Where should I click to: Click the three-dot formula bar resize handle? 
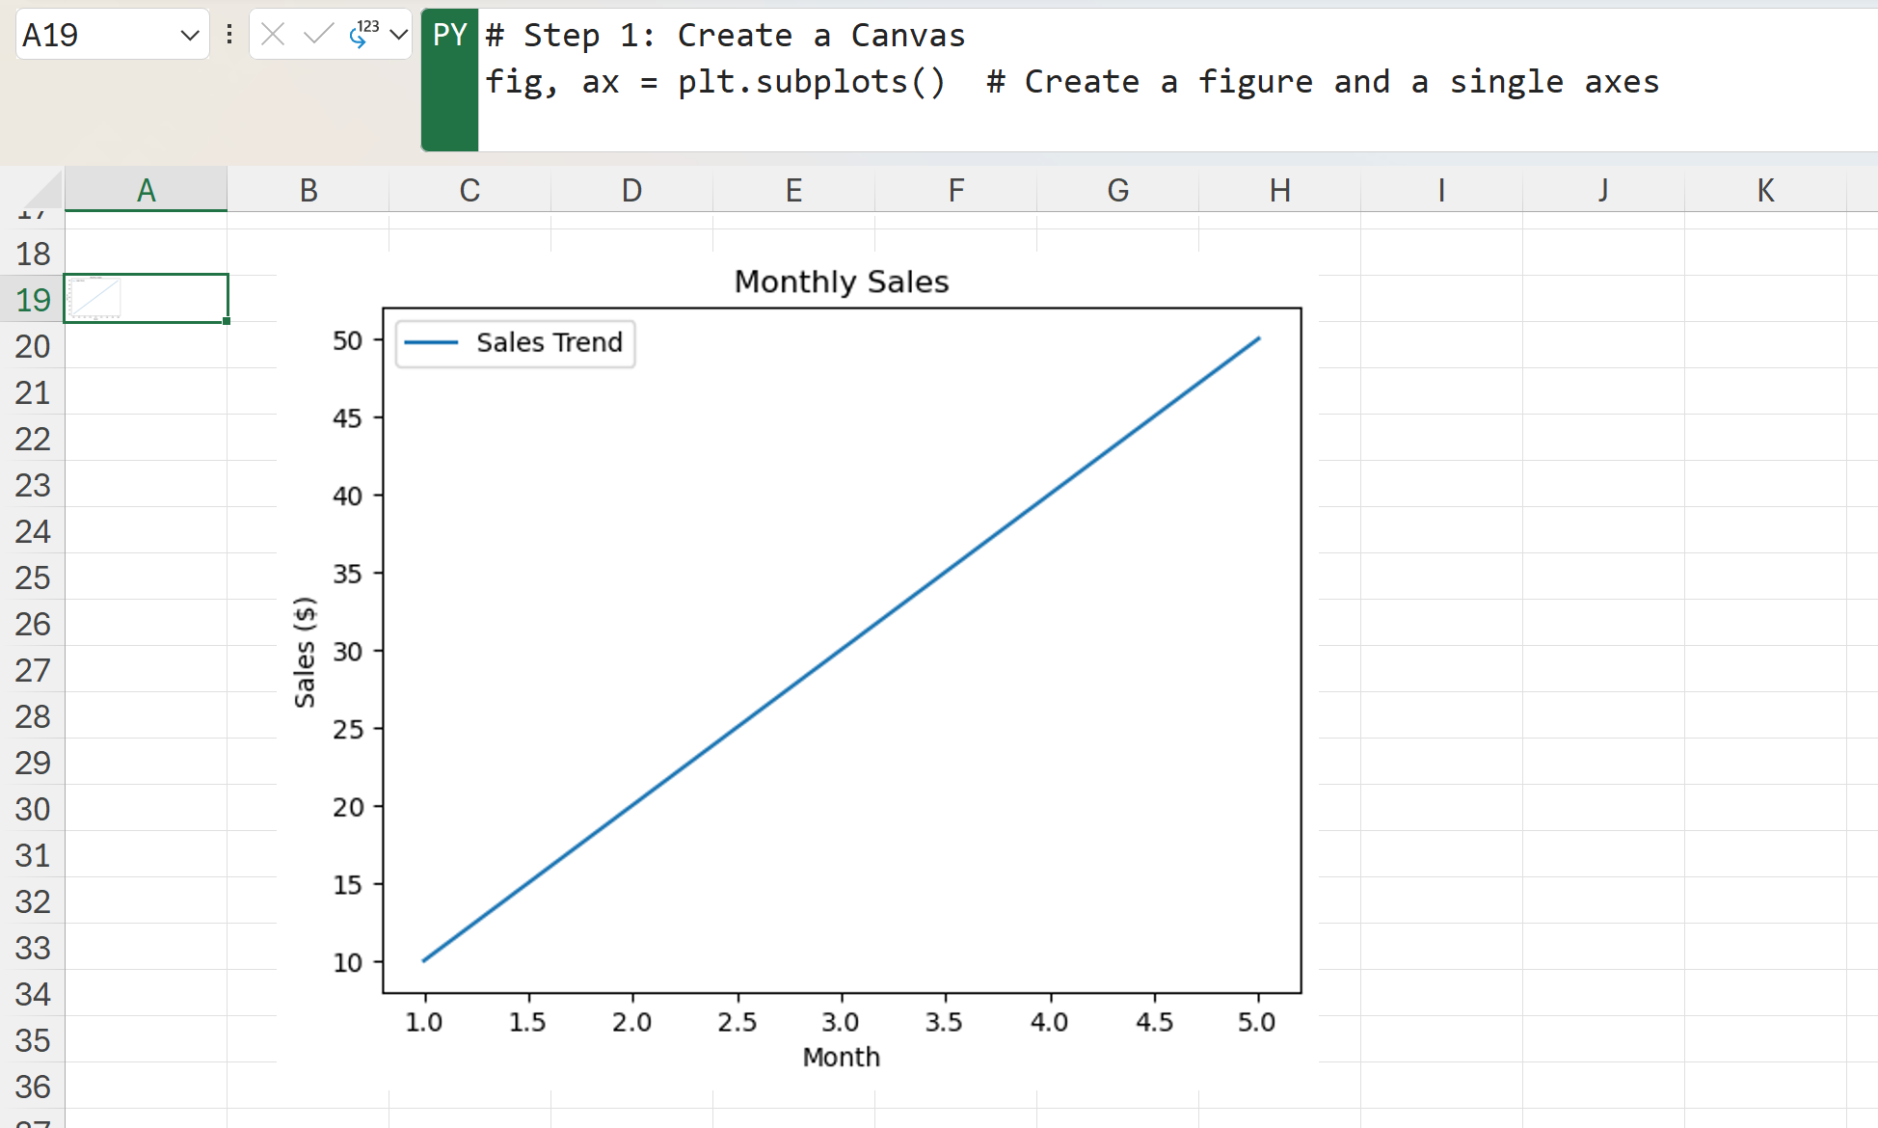point(229,35)
